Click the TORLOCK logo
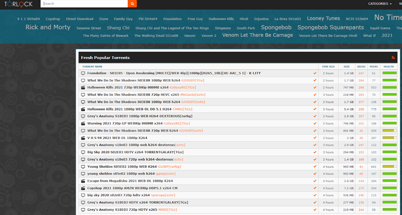This screenshot has width=402, height=215. tap(18, 4)
